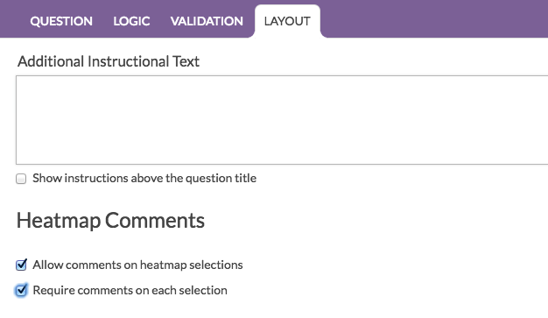This screenshot has width=548, height=318.
Task: Uncheck Allow comments on heatmap selections
Action: (x=21, y=265)
